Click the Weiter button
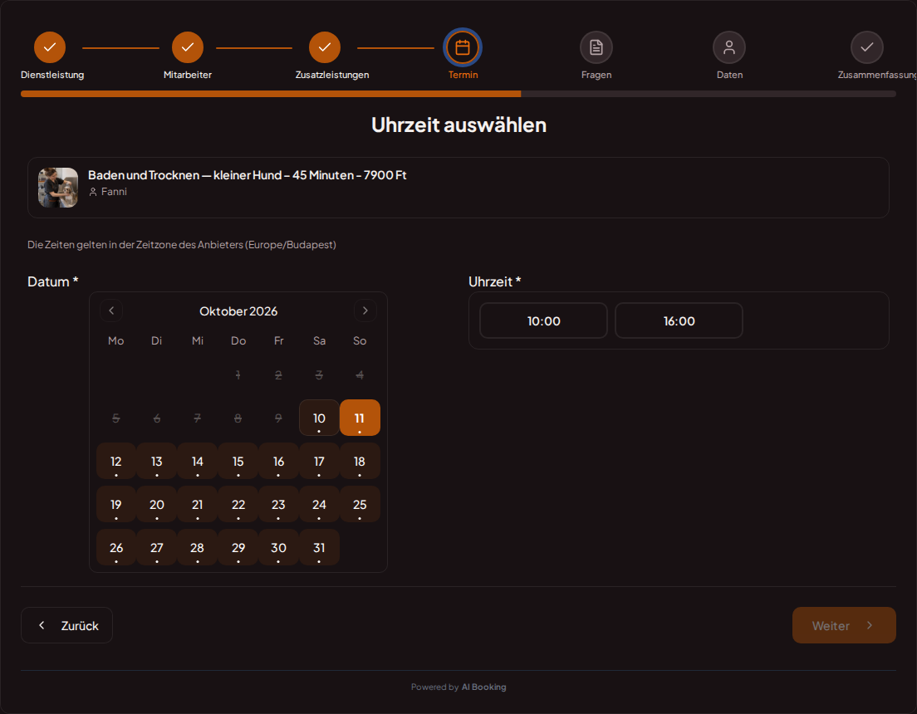 point(843,625)
